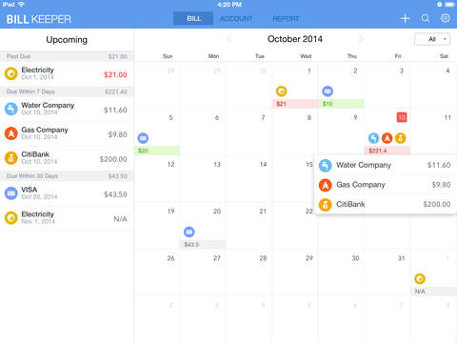Select $221.4 amount bar on October 10
Screen dimensions: 457x343
click(387, 151)
